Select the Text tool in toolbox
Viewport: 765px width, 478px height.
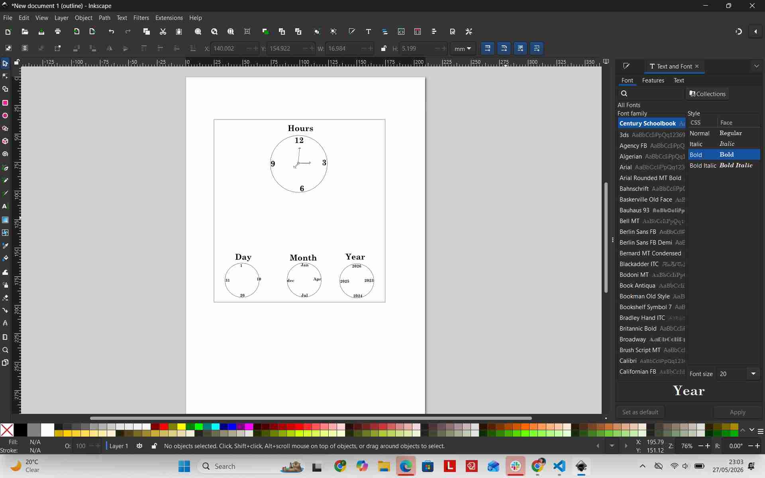tap(5, 206)
